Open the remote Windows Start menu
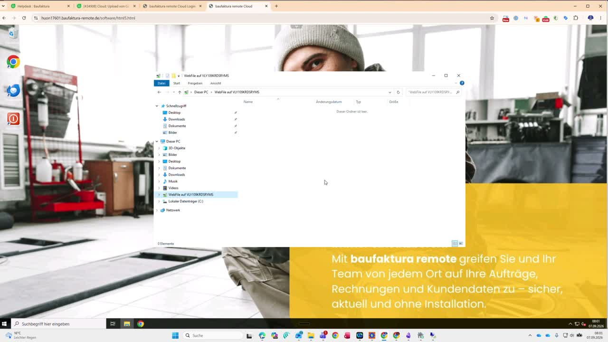The image size is (608, 342). pos(4,324)
